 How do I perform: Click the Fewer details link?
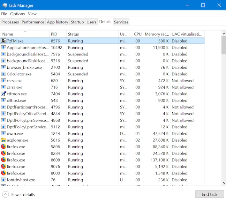23,195
